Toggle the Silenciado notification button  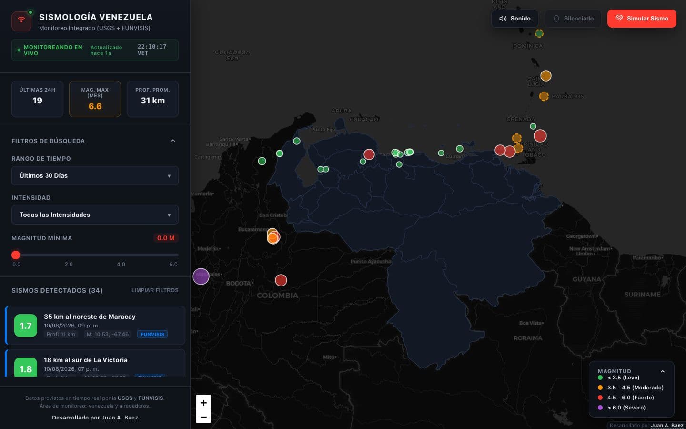click(573, 19)
